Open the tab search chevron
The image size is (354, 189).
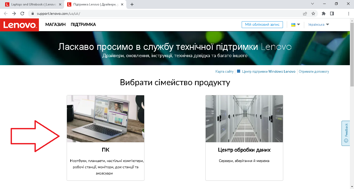coord(312,4)
